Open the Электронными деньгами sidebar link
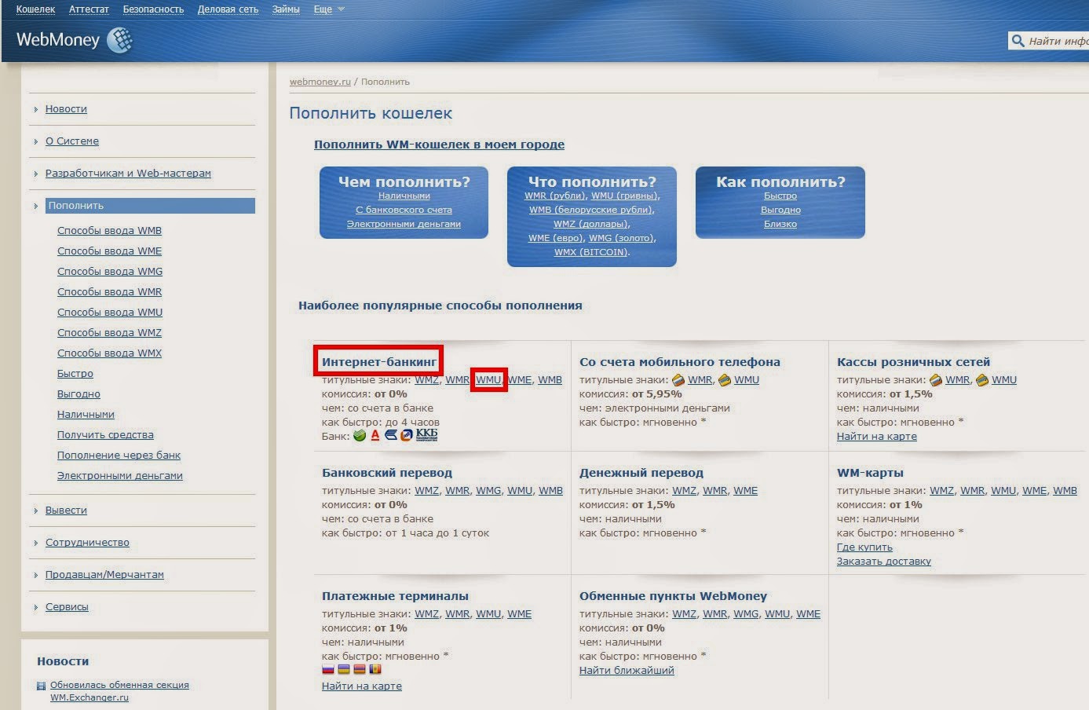The width and height of the screenshot is (1089, 710). click(x=120, y=476)
